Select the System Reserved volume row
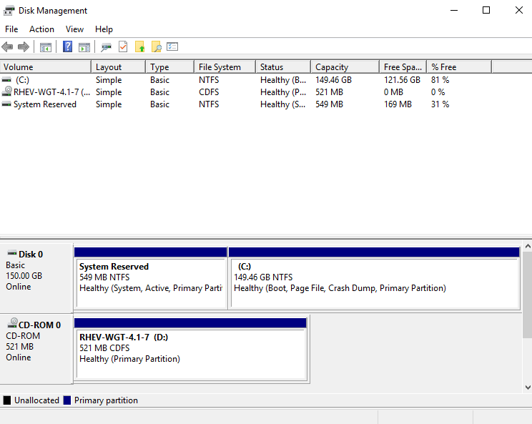The image size is (532, 424). click(44, 104)
